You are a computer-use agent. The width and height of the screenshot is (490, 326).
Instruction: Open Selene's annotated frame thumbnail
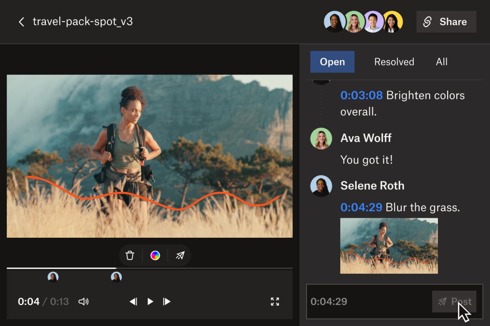point(389,246)
